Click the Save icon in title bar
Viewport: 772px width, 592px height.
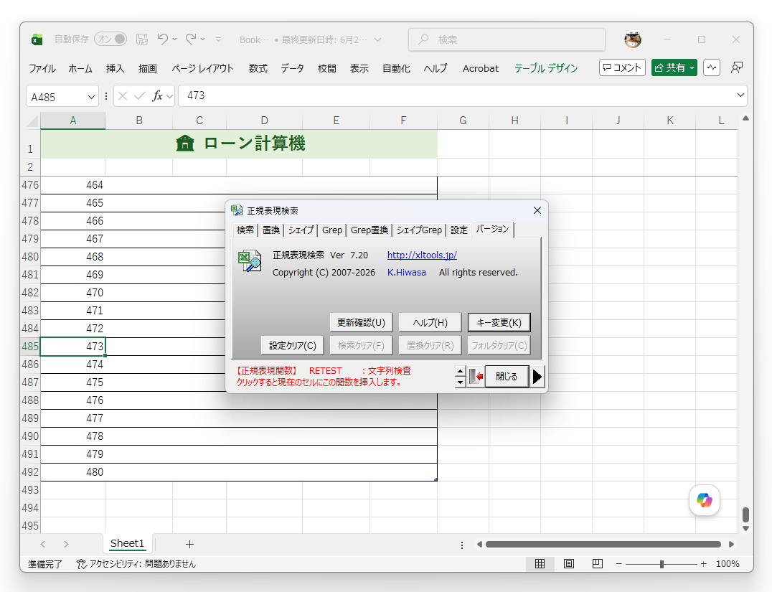[142, 39]
